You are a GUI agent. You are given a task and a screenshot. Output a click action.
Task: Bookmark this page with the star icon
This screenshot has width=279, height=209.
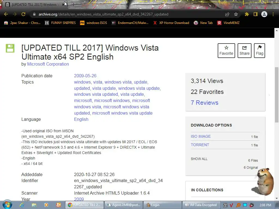pos(236,14)
